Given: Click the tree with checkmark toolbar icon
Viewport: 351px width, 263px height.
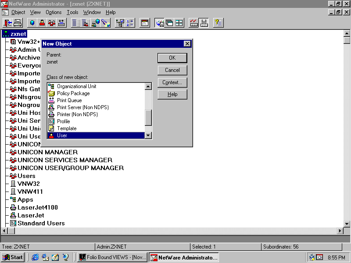Looking at the screenshot, I should pyautogui.click(x=120, y=23).
